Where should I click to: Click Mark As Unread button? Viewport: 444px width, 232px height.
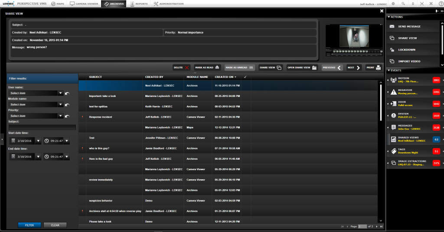coord(239,68)
